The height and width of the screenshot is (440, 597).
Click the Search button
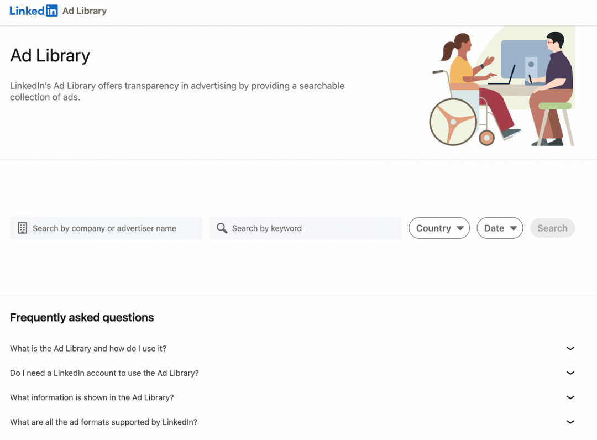[x=552, y=228]
